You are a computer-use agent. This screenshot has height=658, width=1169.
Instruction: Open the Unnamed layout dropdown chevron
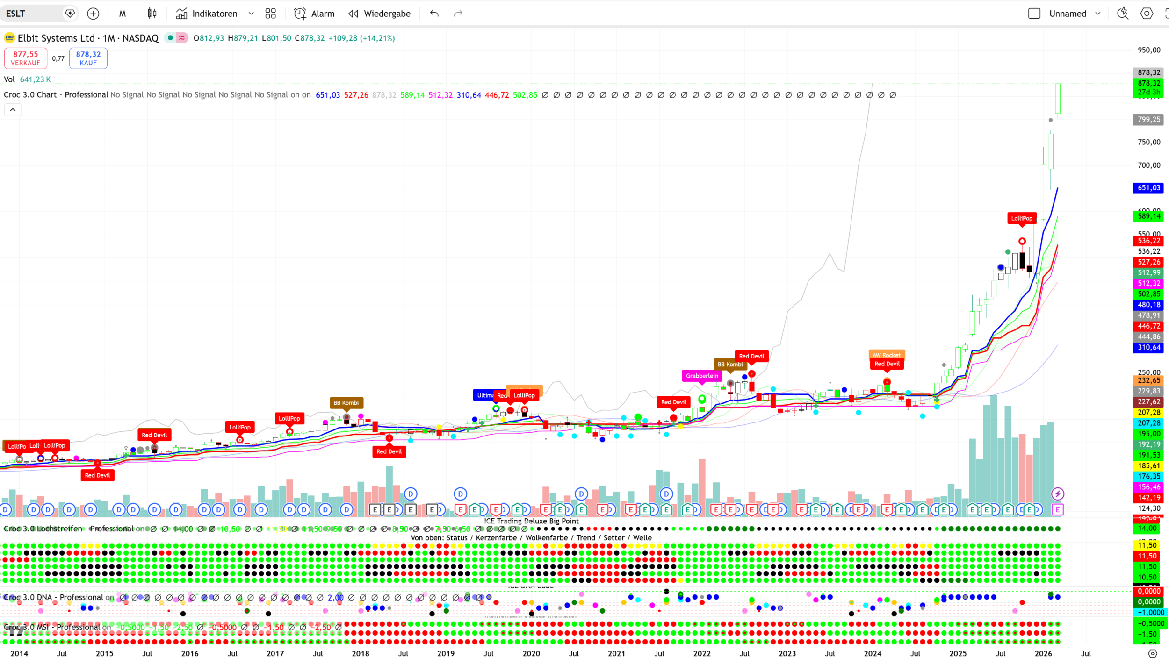point(1098,14)
